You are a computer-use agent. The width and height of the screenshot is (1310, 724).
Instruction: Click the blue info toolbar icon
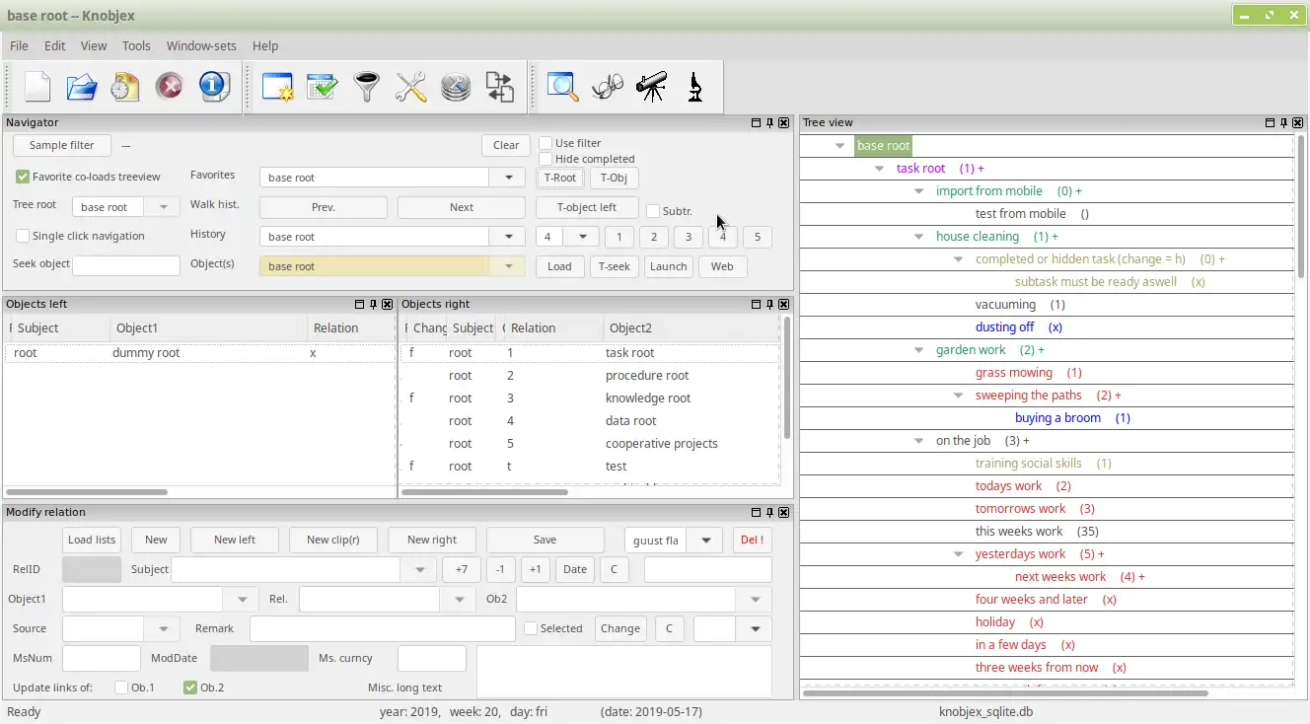pyautogui.click(x=213, y=87)
